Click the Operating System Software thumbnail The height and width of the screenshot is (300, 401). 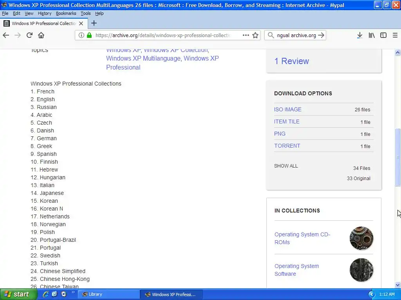[361, 270]
